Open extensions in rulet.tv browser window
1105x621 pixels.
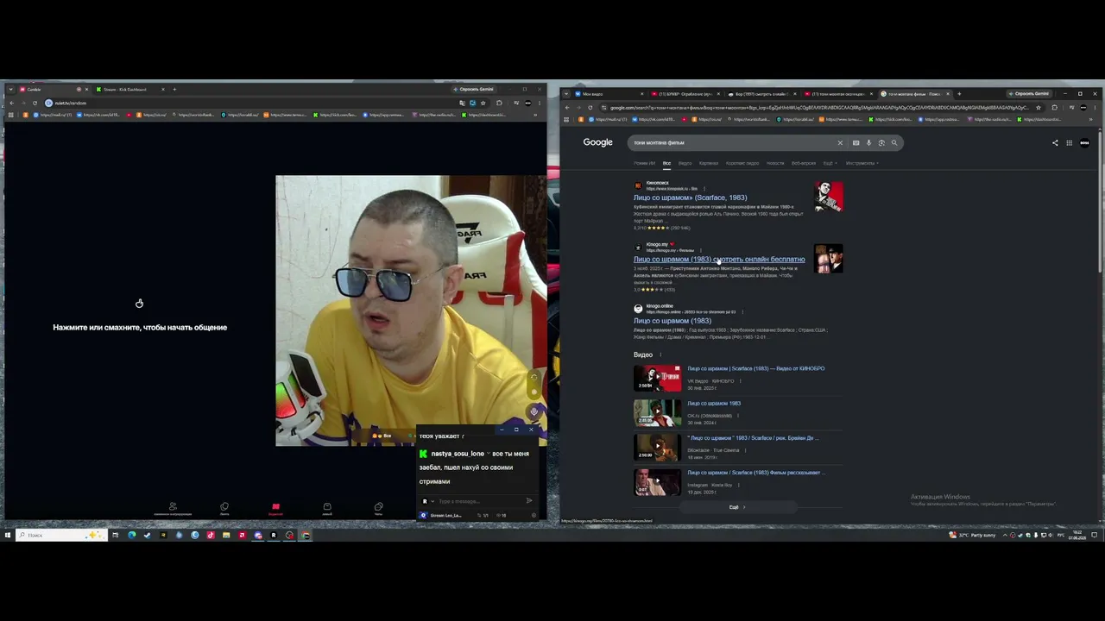coord(499,103)
